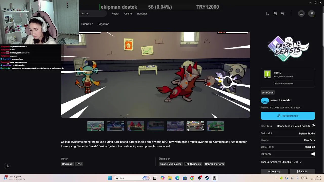Open the Eklentiler tab
The height and width of the screenshot is (182, 324).
[x=87, y=24]
